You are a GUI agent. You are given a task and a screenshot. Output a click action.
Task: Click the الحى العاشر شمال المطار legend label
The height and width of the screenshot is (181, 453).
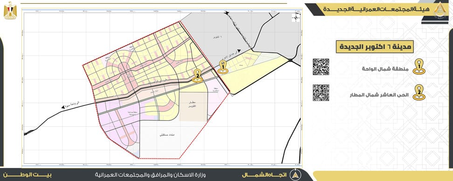click(378, 95)
